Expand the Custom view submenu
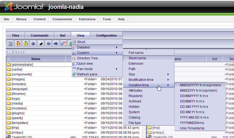Screen dimensions: 234x138 click(x=97, y=53)
